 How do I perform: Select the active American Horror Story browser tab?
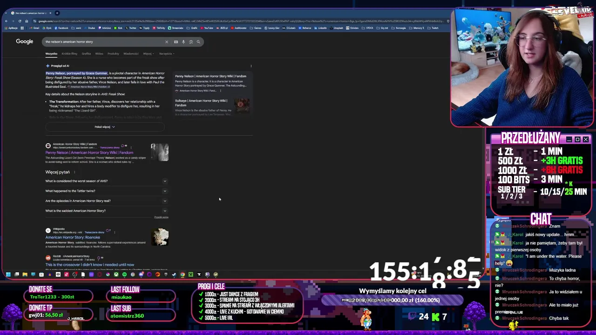(31, 13)
